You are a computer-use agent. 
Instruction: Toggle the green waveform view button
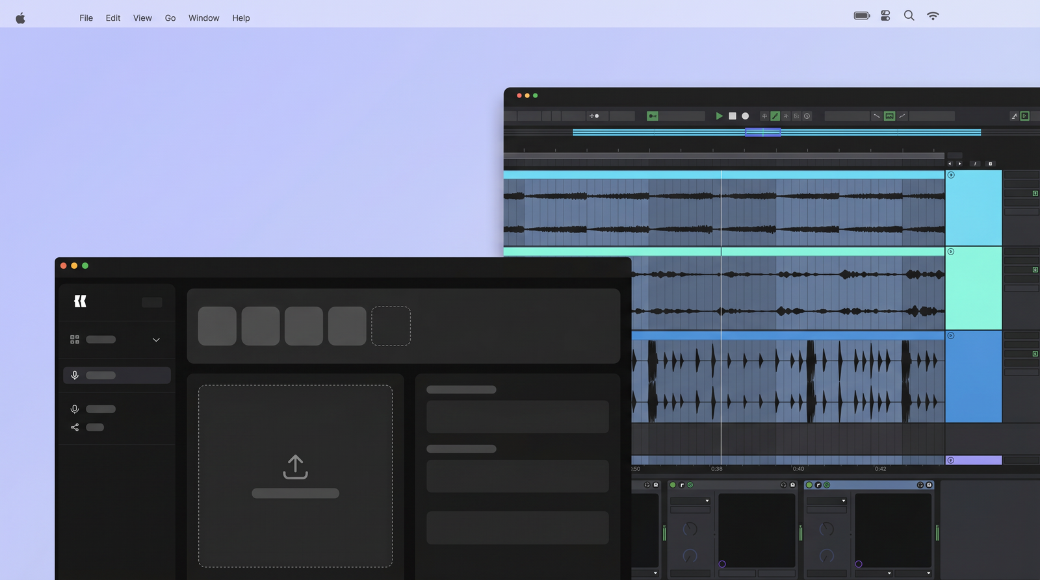coord(889,116)
